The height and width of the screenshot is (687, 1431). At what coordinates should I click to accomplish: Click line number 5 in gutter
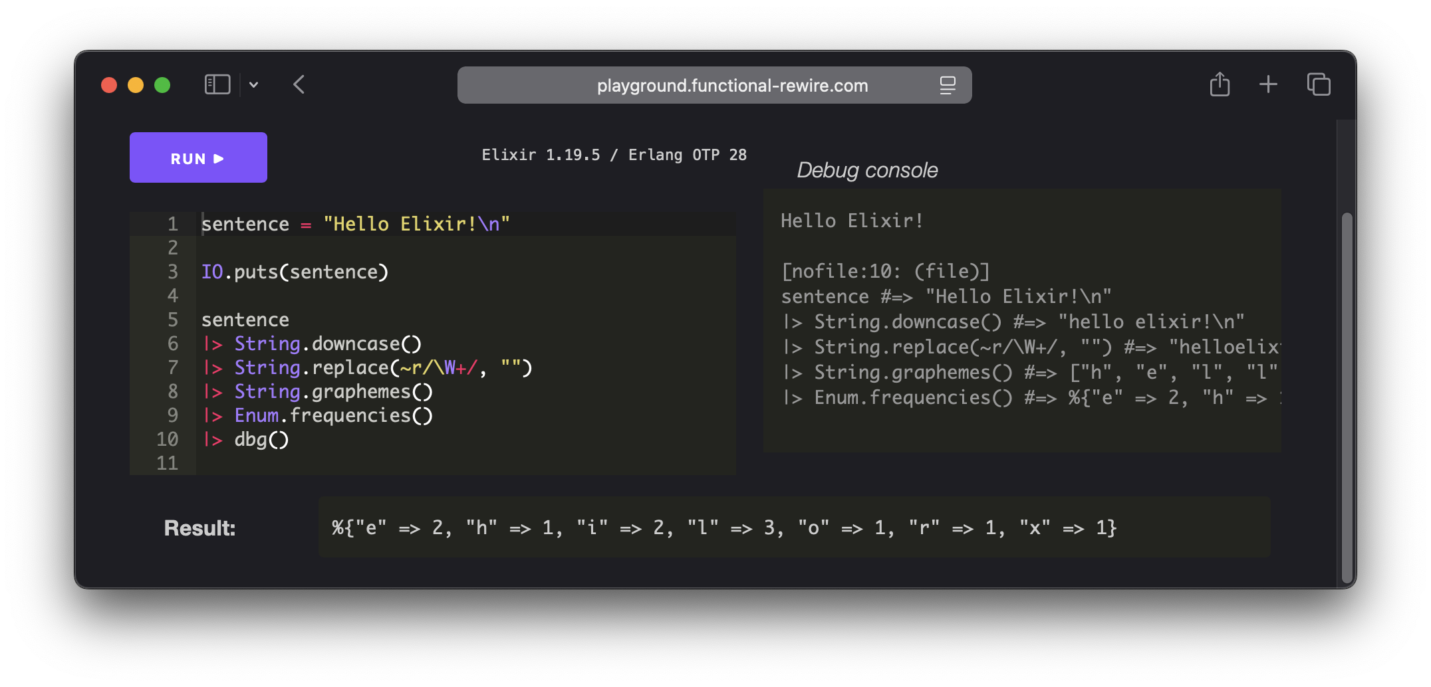click(172, 320)
